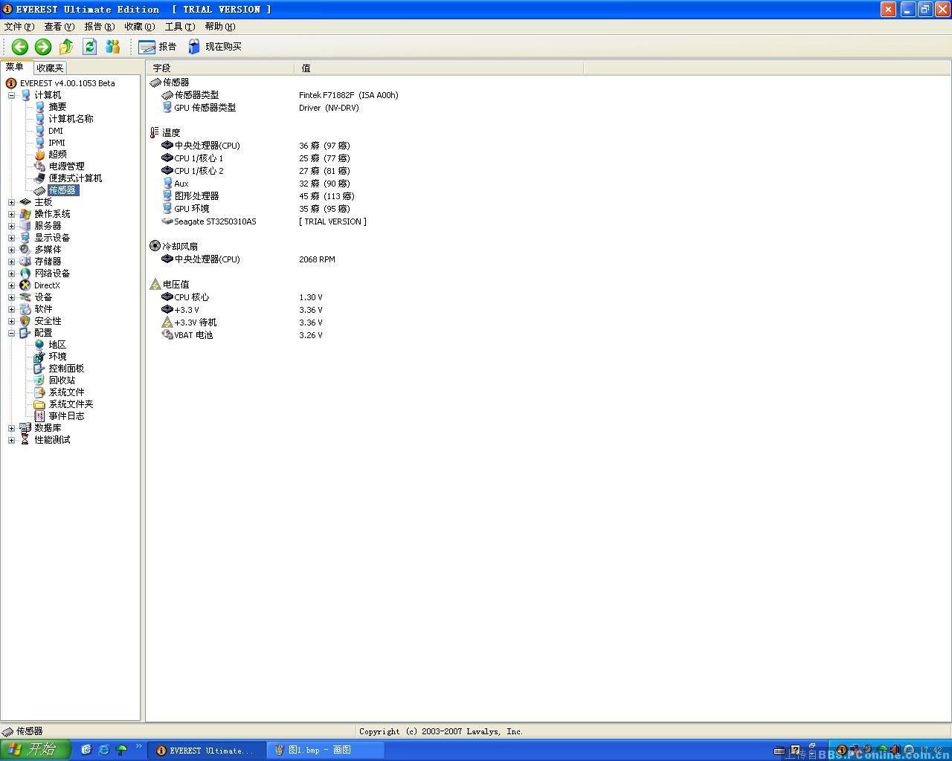Expand the 性能测试 tree node

point(11,440)
